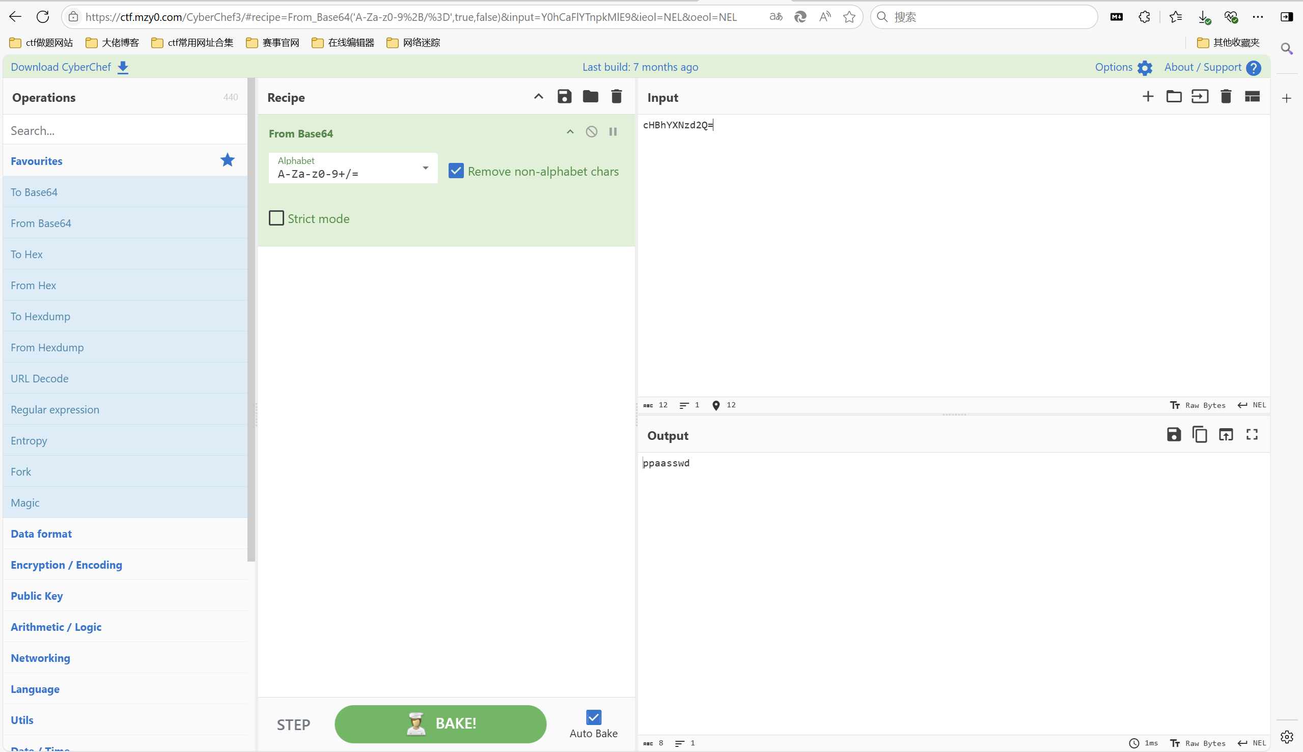Open the Alphabet dropdown
The width and height of the screenshot is (1303, 752).
(353, 168)
